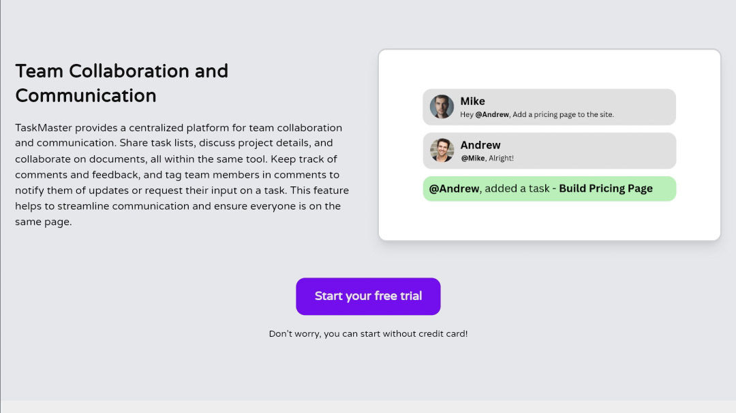Click the @Mike mention in Andrew's reply

[x=472, y=159]
